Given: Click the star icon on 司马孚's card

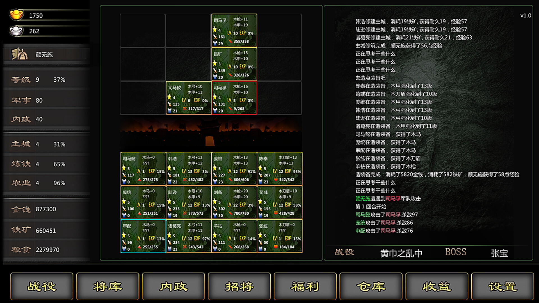Looking at the screenshot, I should (x=215, y=29).
